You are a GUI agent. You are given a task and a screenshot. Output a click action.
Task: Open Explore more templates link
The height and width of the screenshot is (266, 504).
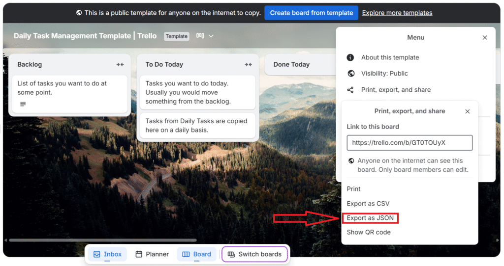397,13
